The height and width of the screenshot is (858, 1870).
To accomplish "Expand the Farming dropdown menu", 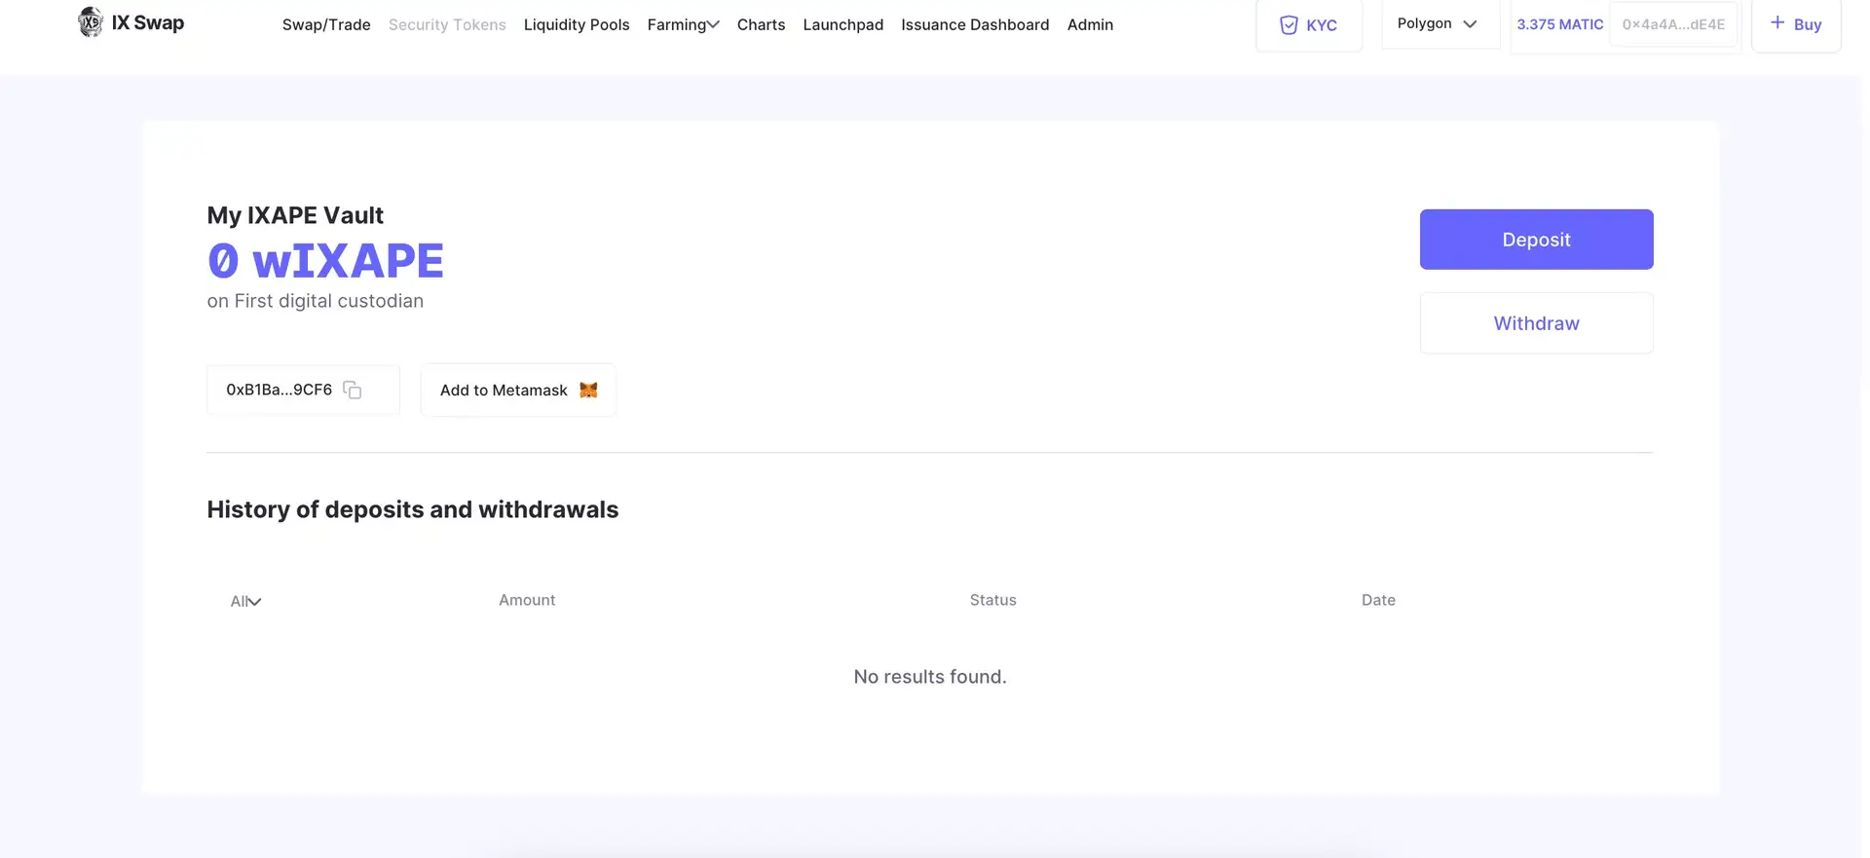I will [683, 24].
